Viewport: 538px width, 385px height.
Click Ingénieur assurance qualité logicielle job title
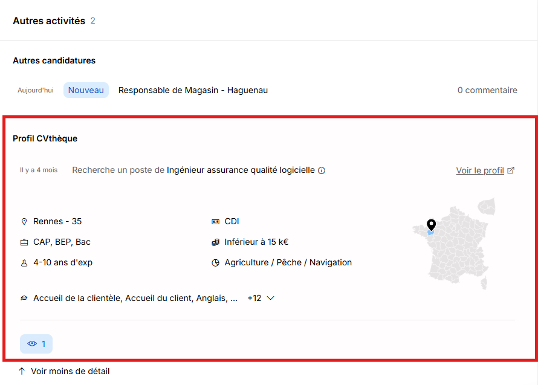[x=241, y=170]
